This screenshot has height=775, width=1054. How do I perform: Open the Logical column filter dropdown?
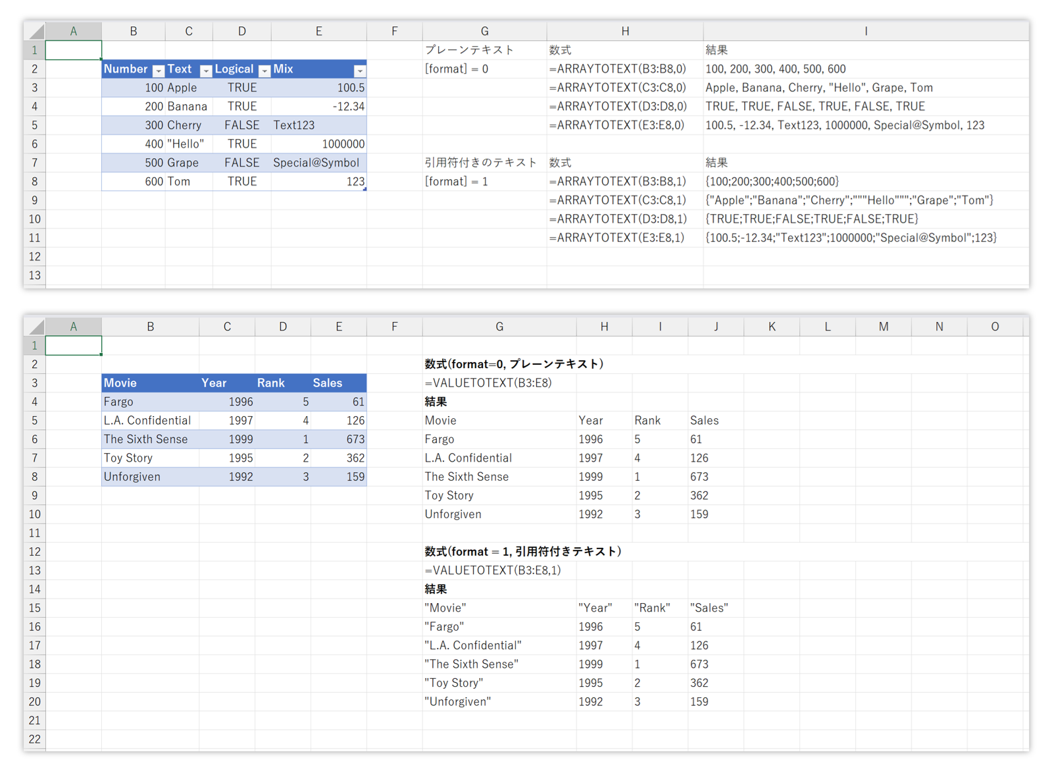(x=264, y=70)
